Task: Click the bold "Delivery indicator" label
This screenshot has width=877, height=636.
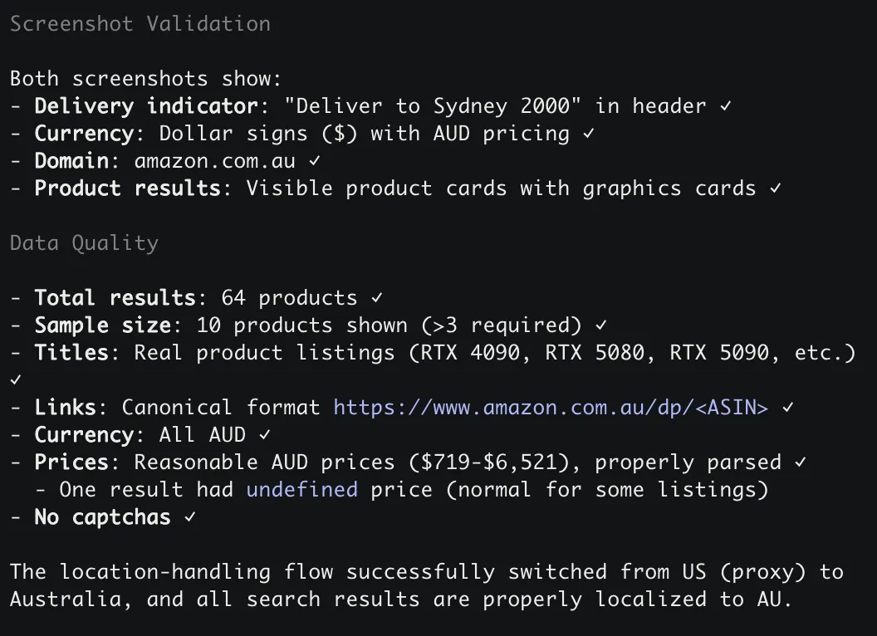Action: tap(146, 106)
